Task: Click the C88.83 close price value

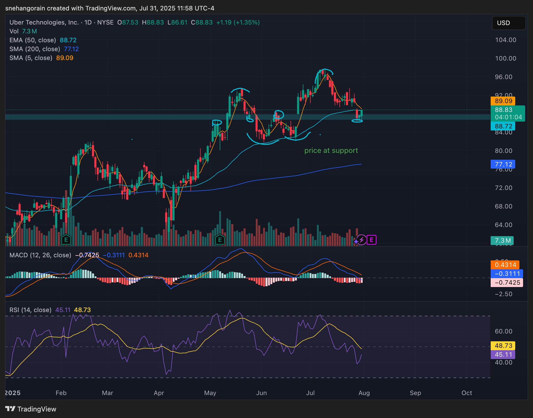Action: pos(202,22)
